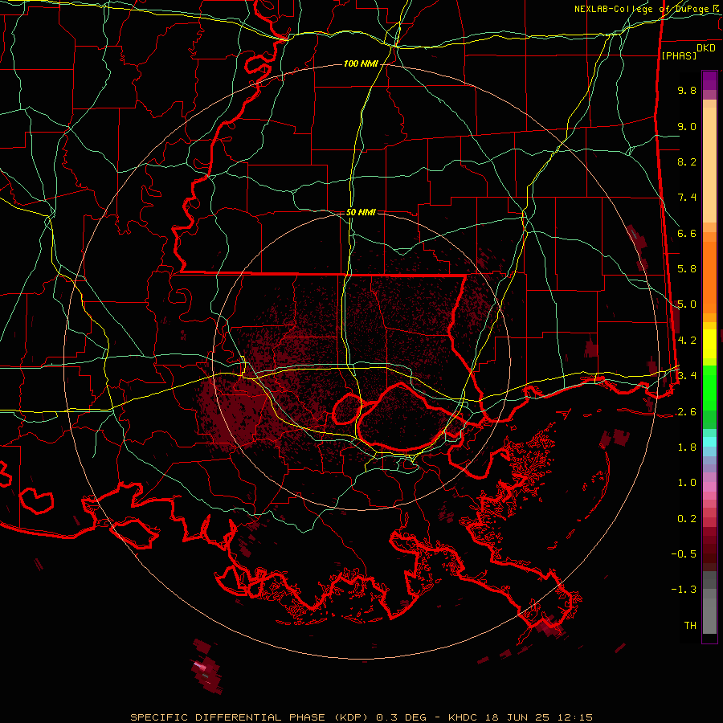Screen dimensions: 723x723
Task: Select the 9.8 value on the scale
Action: tap(687, 90)
